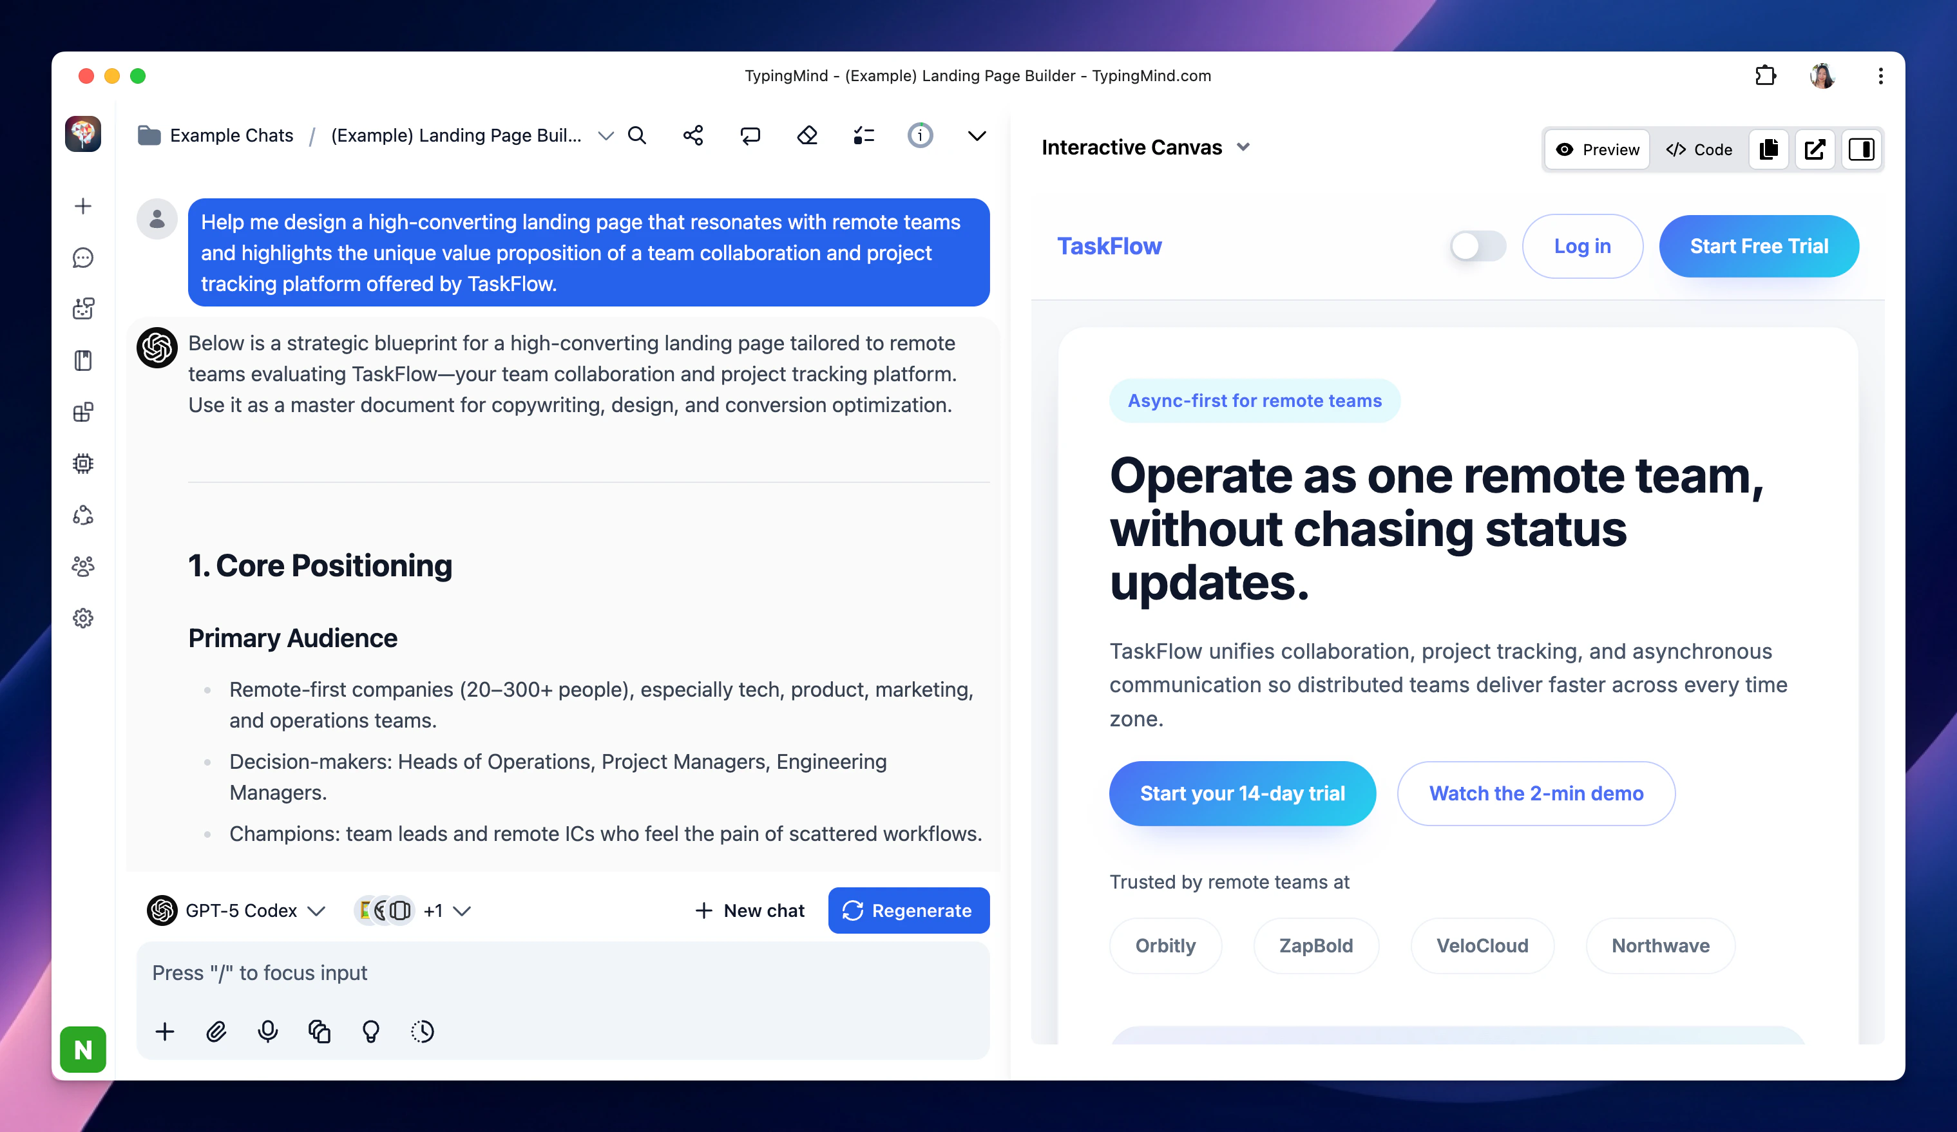This screenshot has width=1957, height=1132.
Task: Open the teams people icon in sidebar
Action: click(83, 567)
